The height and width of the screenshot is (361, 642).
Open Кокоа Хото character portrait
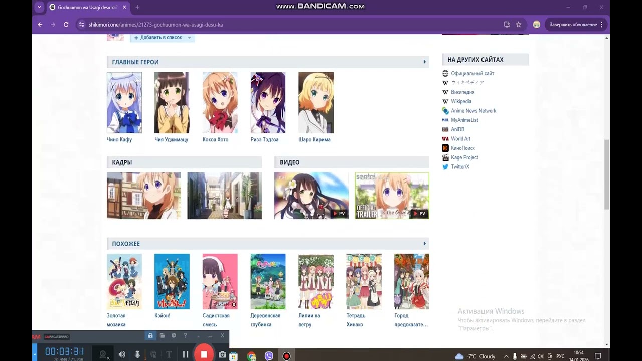[x=220, y=102]
